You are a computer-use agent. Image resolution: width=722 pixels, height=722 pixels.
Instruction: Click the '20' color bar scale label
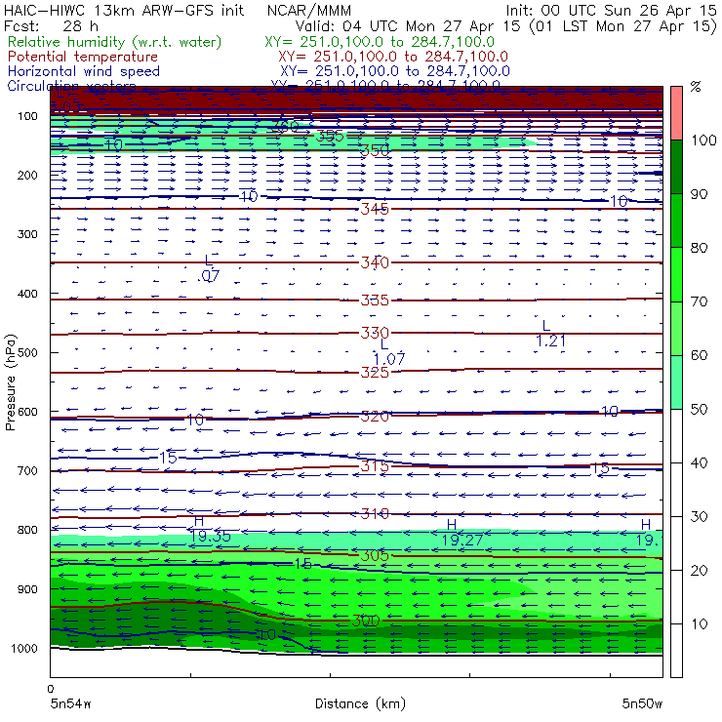coord(699,571)
